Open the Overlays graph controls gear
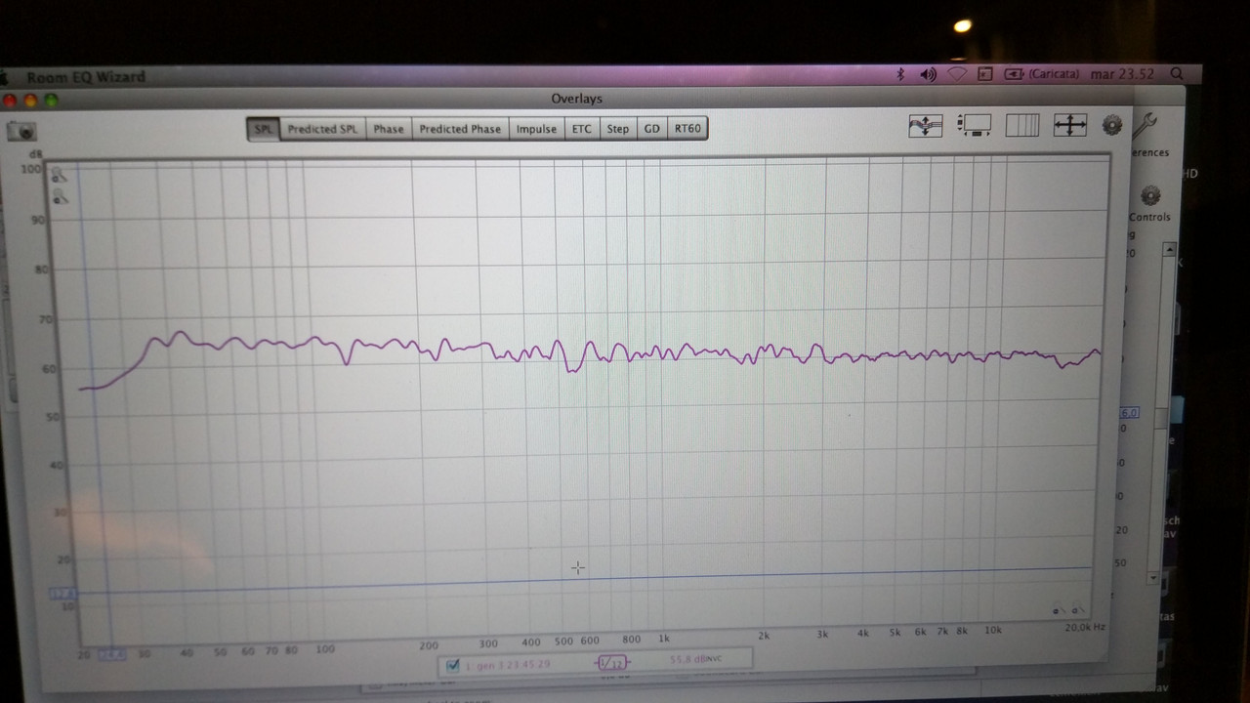Viewport: 1250px width, 703px height. 1112,125
